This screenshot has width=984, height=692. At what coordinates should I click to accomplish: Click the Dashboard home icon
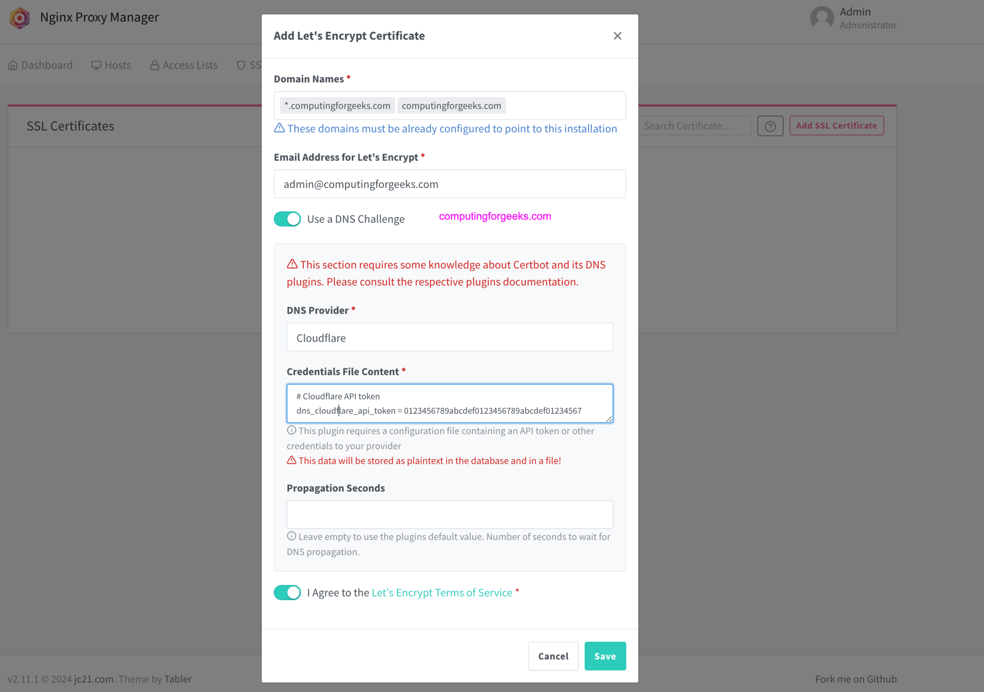point(13,65)
